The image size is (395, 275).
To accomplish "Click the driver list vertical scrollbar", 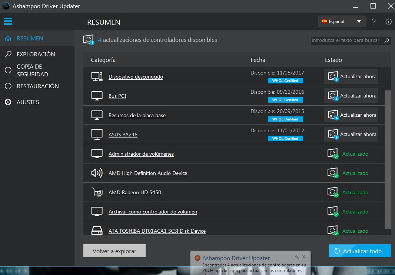I will click(388, 160).
